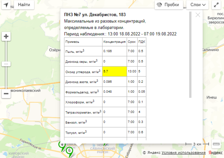The height and width of the screenshot is (158, 224).
Task: Zoom in with the plus button
Action: tap(6, 36)
